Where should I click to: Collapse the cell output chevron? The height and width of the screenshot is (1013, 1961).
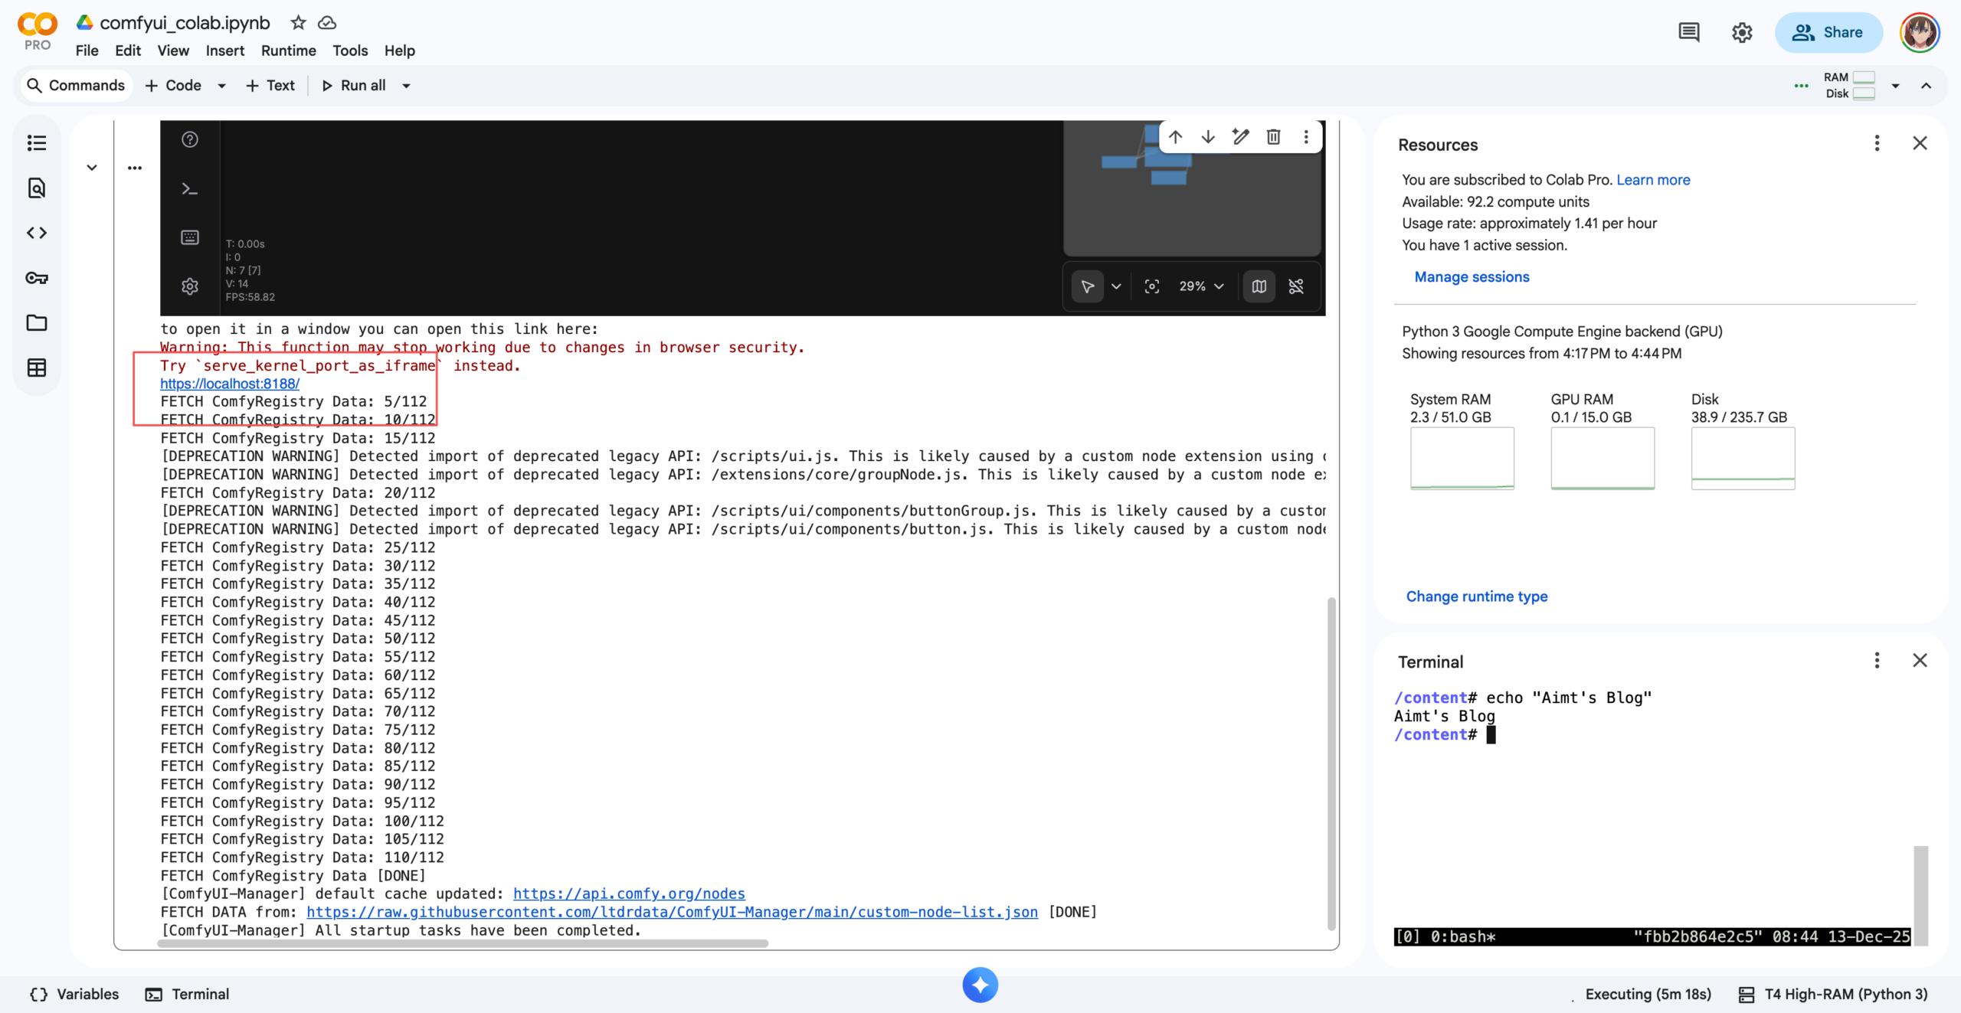(92, 168)
